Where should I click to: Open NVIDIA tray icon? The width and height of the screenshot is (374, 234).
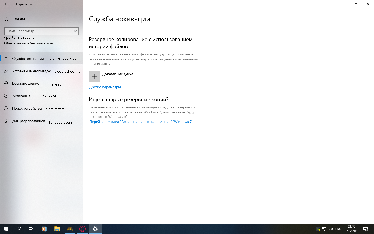[318, 229]
